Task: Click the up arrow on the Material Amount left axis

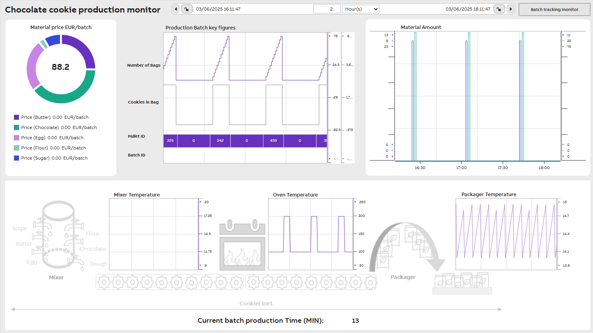Action: [392, 35]
